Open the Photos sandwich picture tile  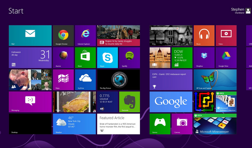click(x=74, y=102)
